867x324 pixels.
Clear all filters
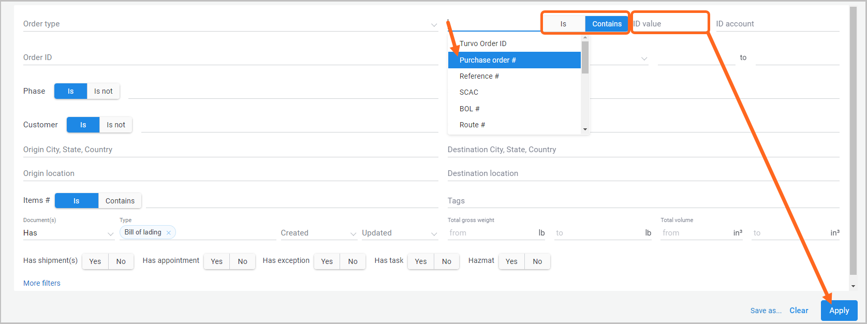click(x=799, y=311)
